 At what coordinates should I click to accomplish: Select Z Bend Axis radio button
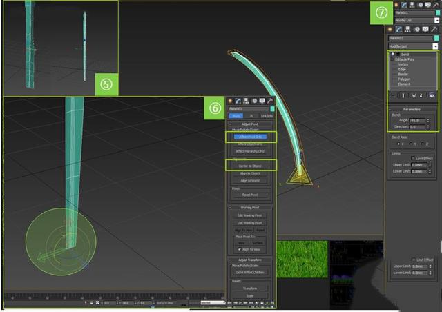[423, 144]
